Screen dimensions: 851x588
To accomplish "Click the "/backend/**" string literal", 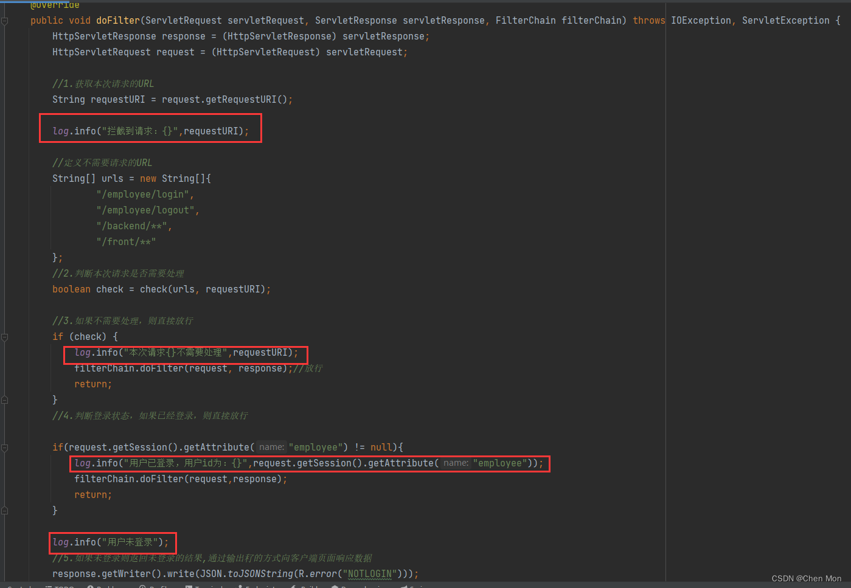I will [x=131, y=226].
